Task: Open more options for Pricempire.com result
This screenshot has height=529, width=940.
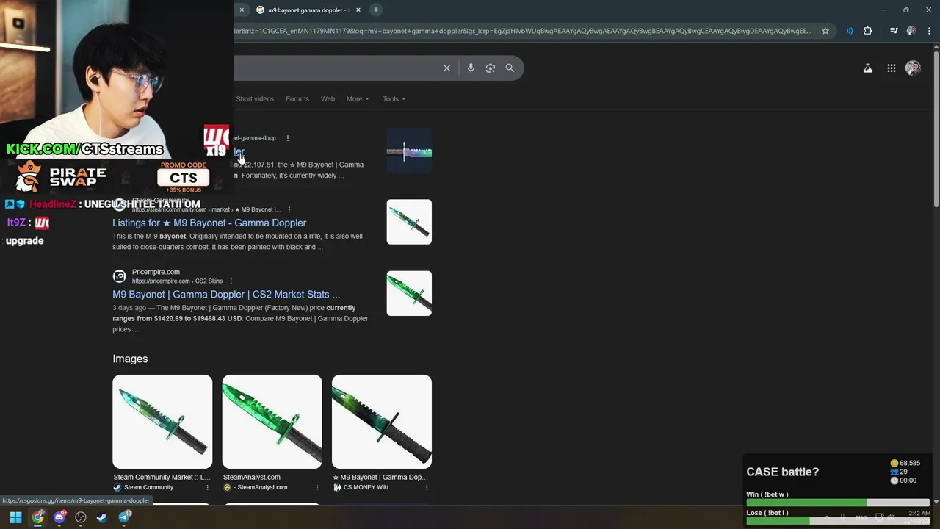Action: [x=231, y=281]
